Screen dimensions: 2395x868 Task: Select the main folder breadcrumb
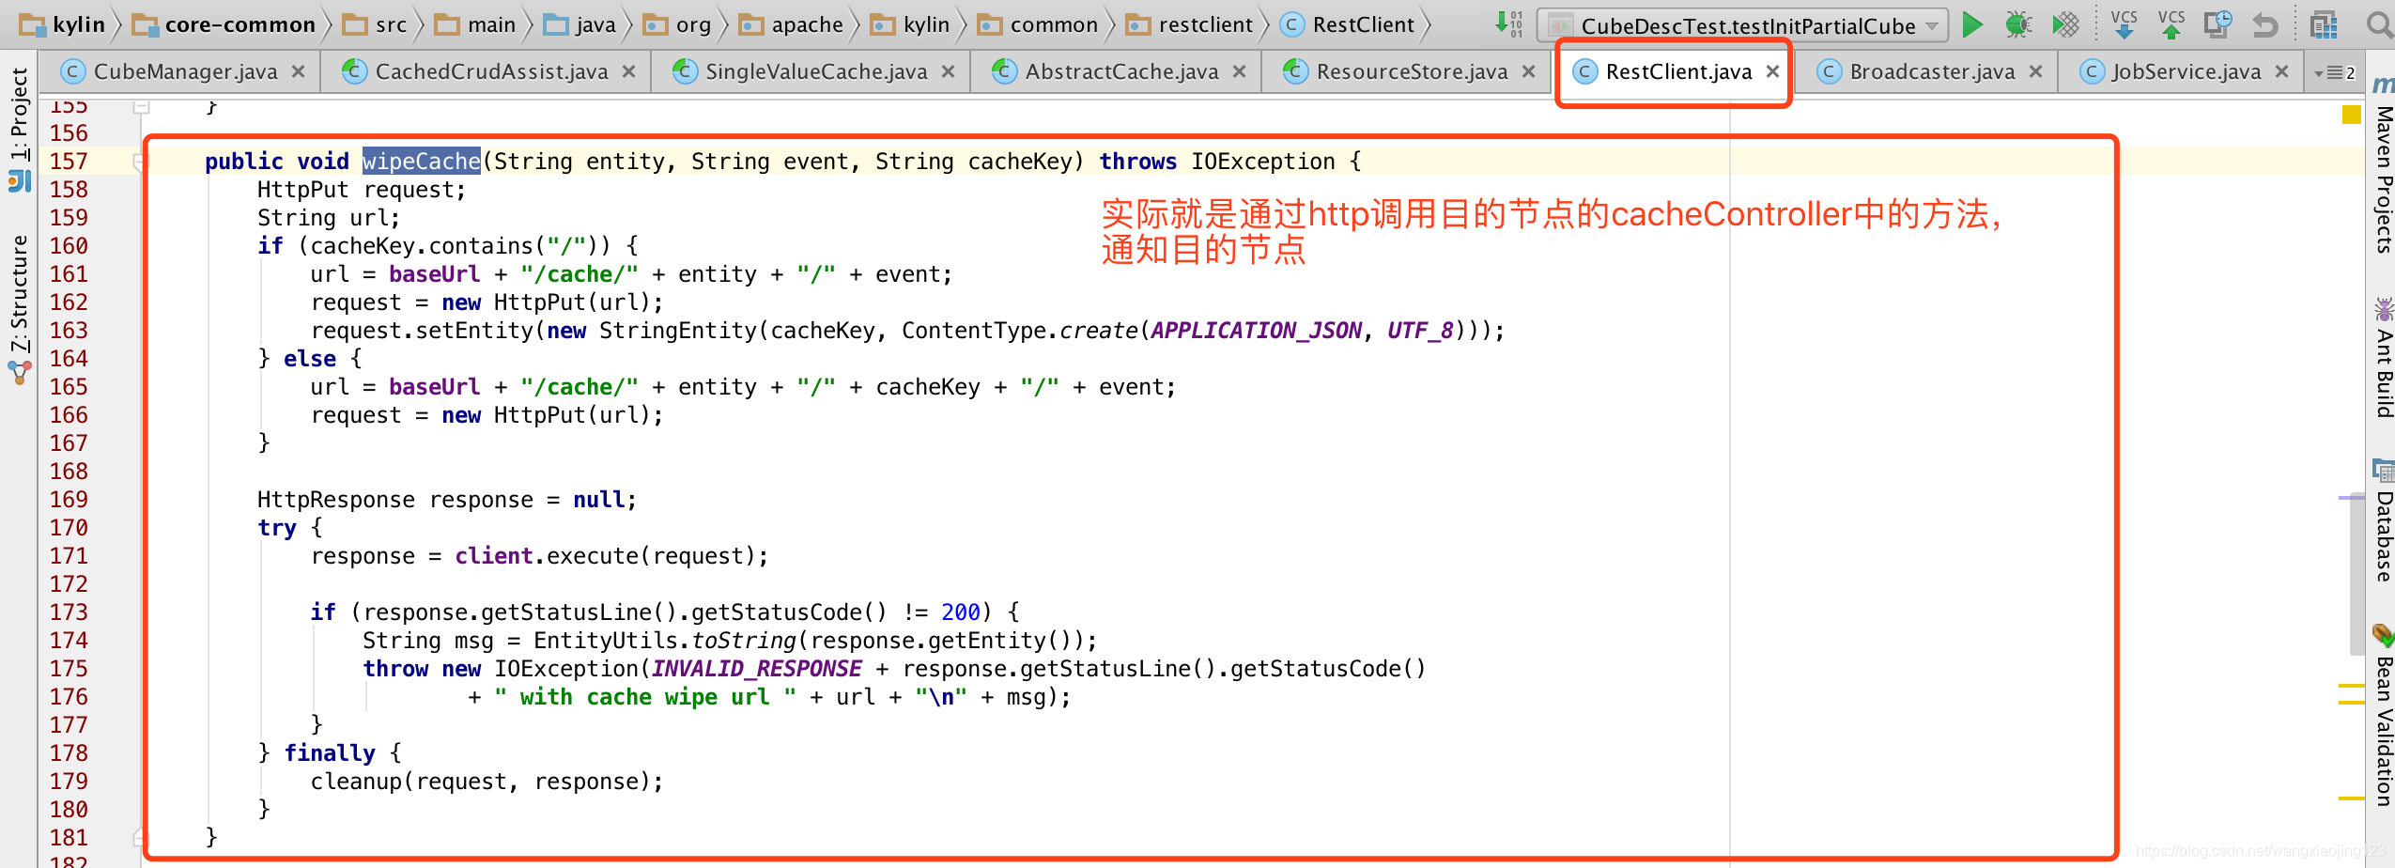pyautogui.click(x=475, y=24)
